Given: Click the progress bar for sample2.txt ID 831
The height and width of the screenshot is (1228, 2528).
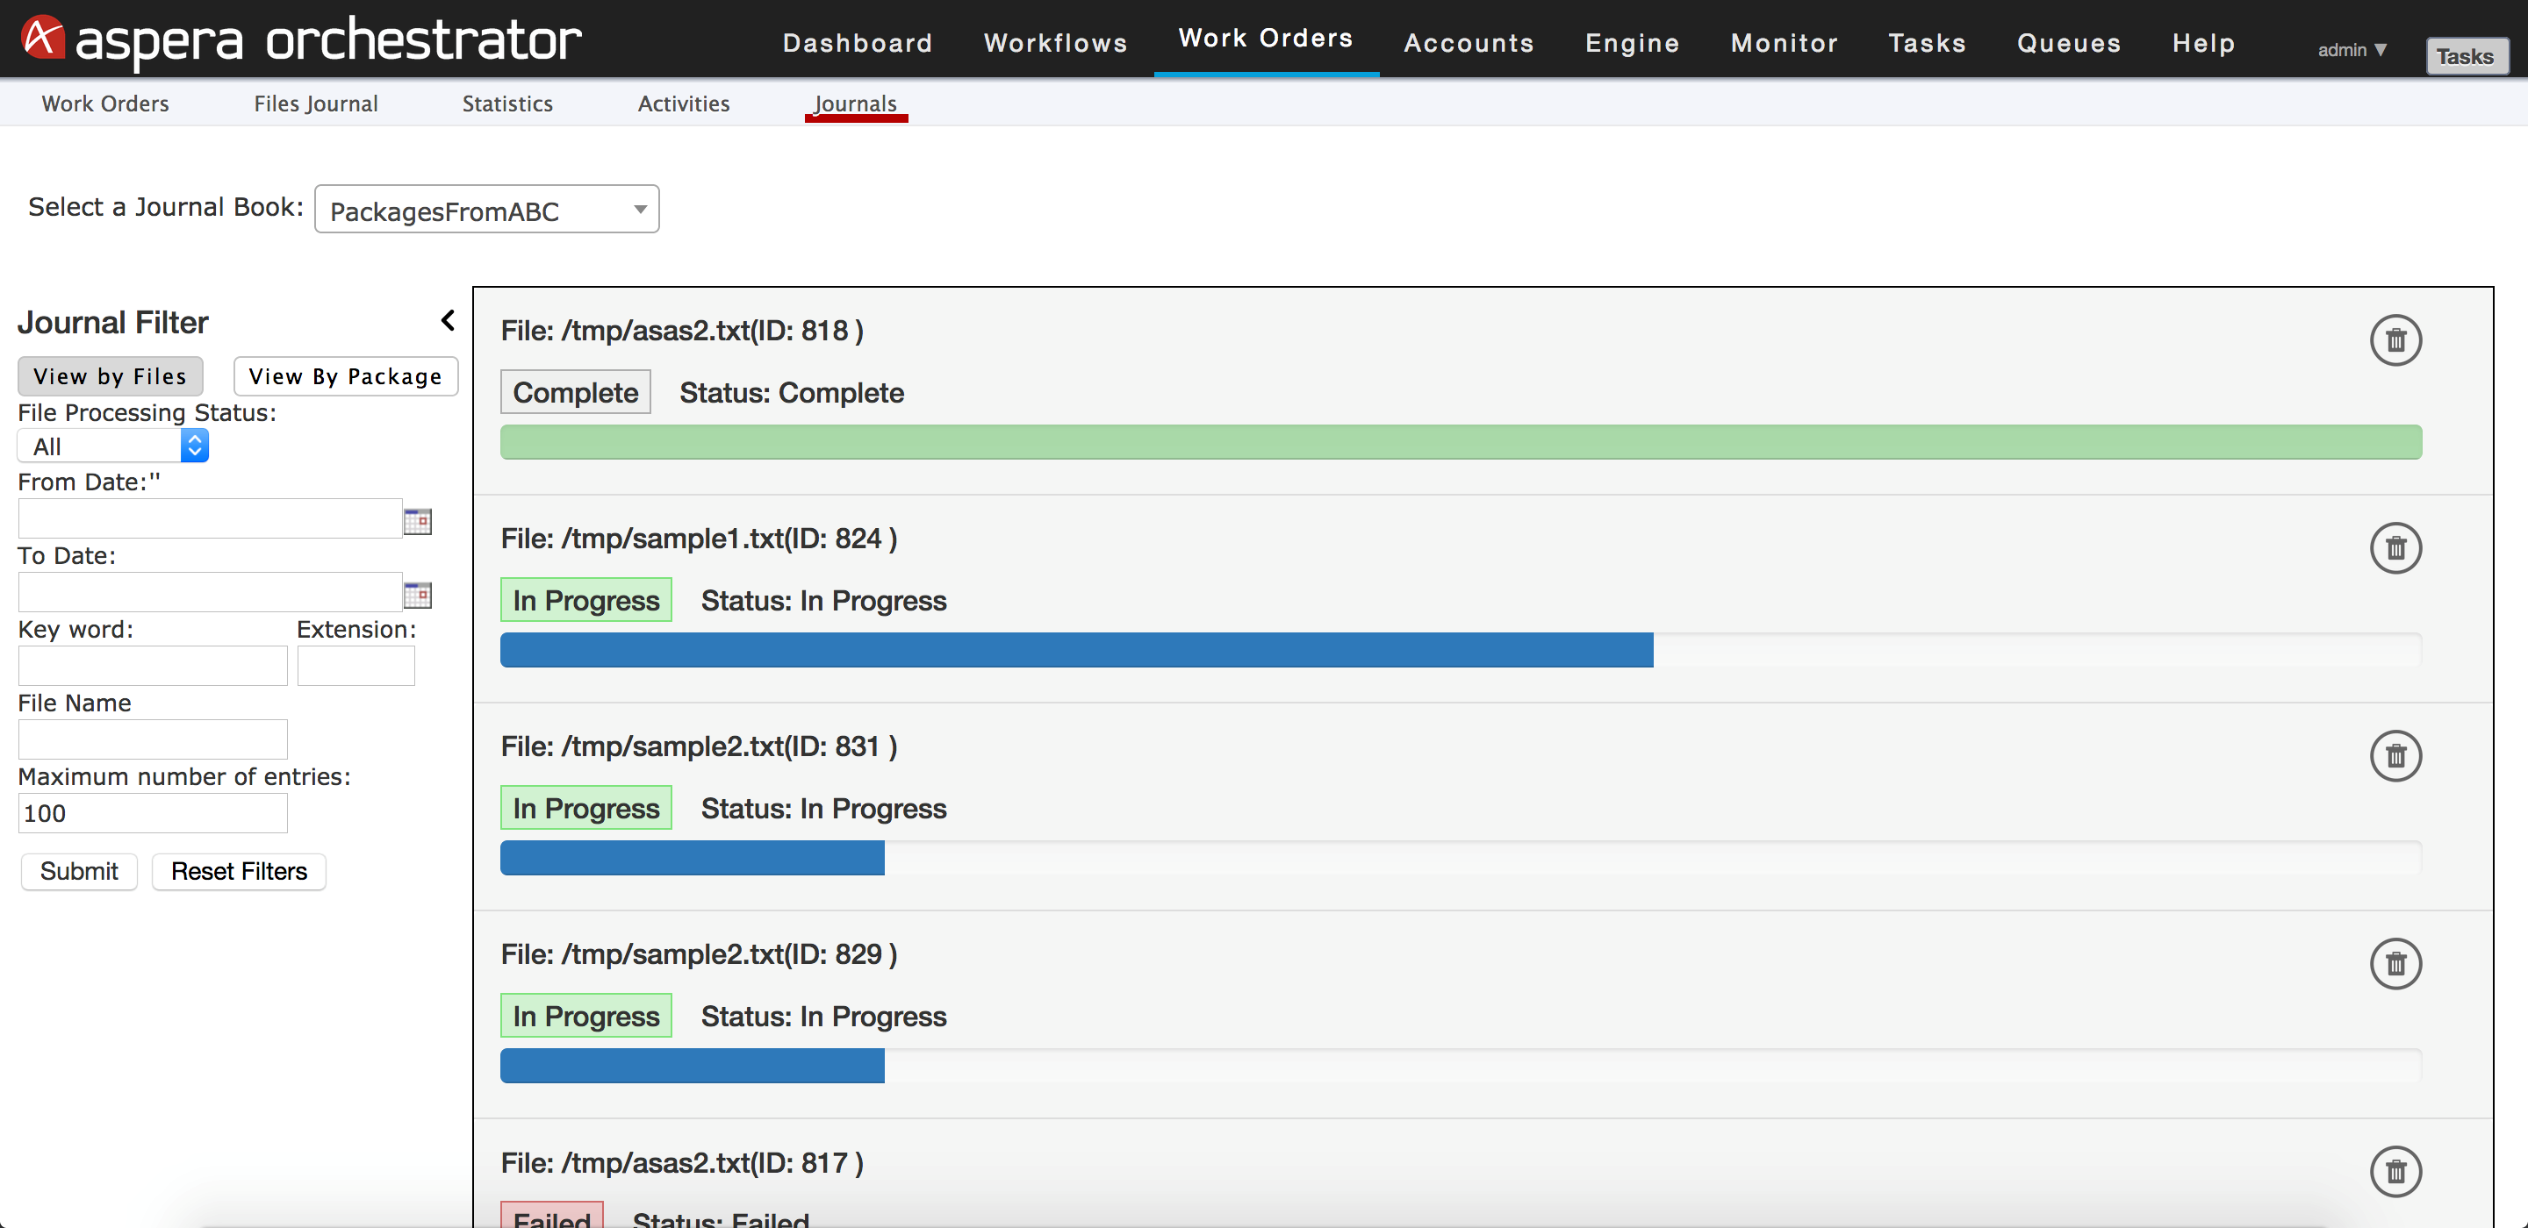Looking at the screenshot, I should pos(1461,858).
